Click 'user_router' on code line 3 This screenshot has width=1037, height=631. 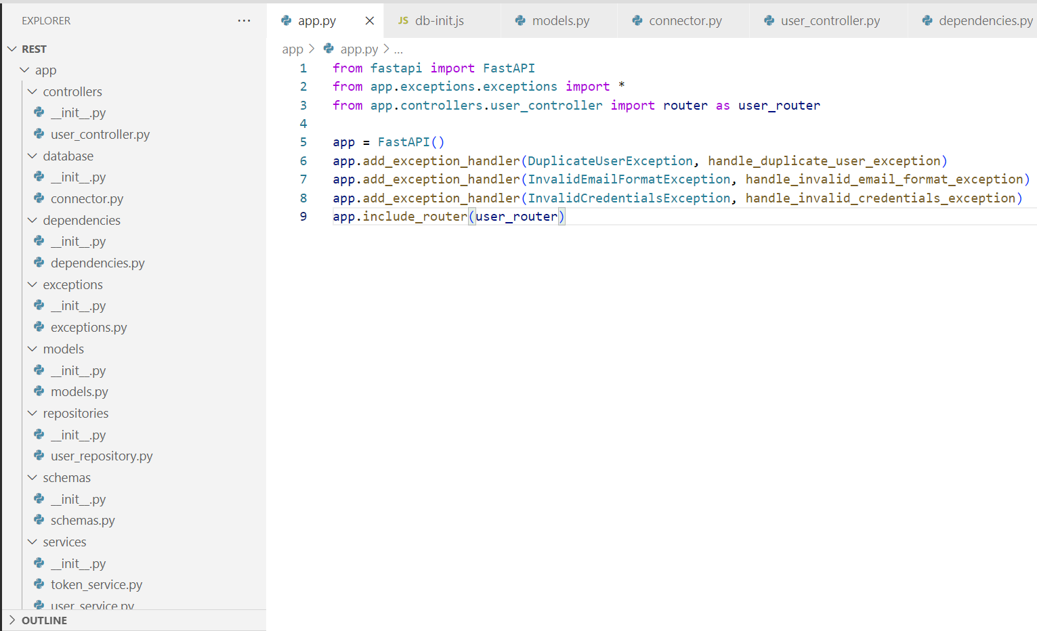[779, 105]
